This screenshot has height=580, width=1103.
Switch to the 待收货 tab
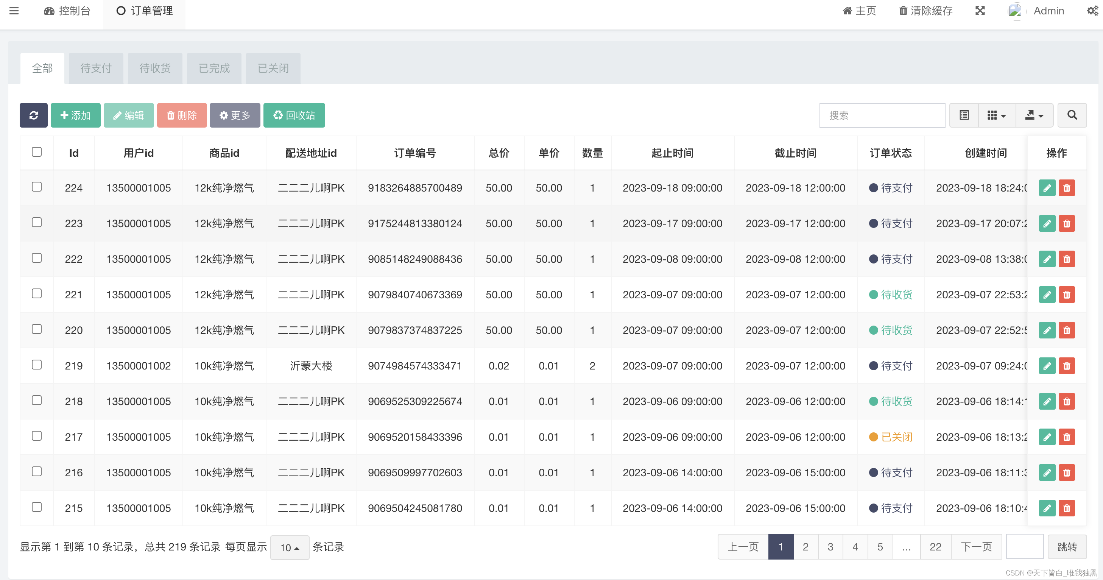point(155,68)
